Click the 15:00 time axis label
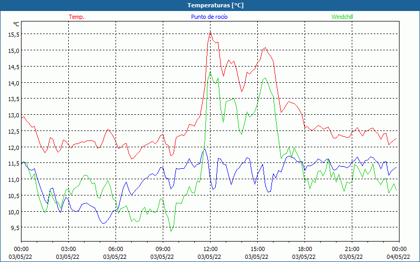This screenshot has width=420, height=262. pos(258,249)
